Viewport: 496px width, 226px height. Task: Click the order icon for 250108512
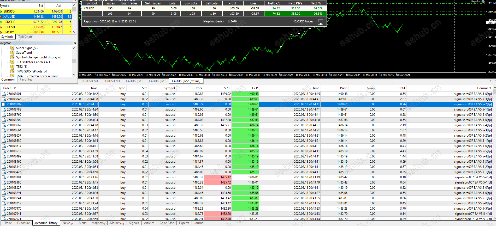pos(4,151)
